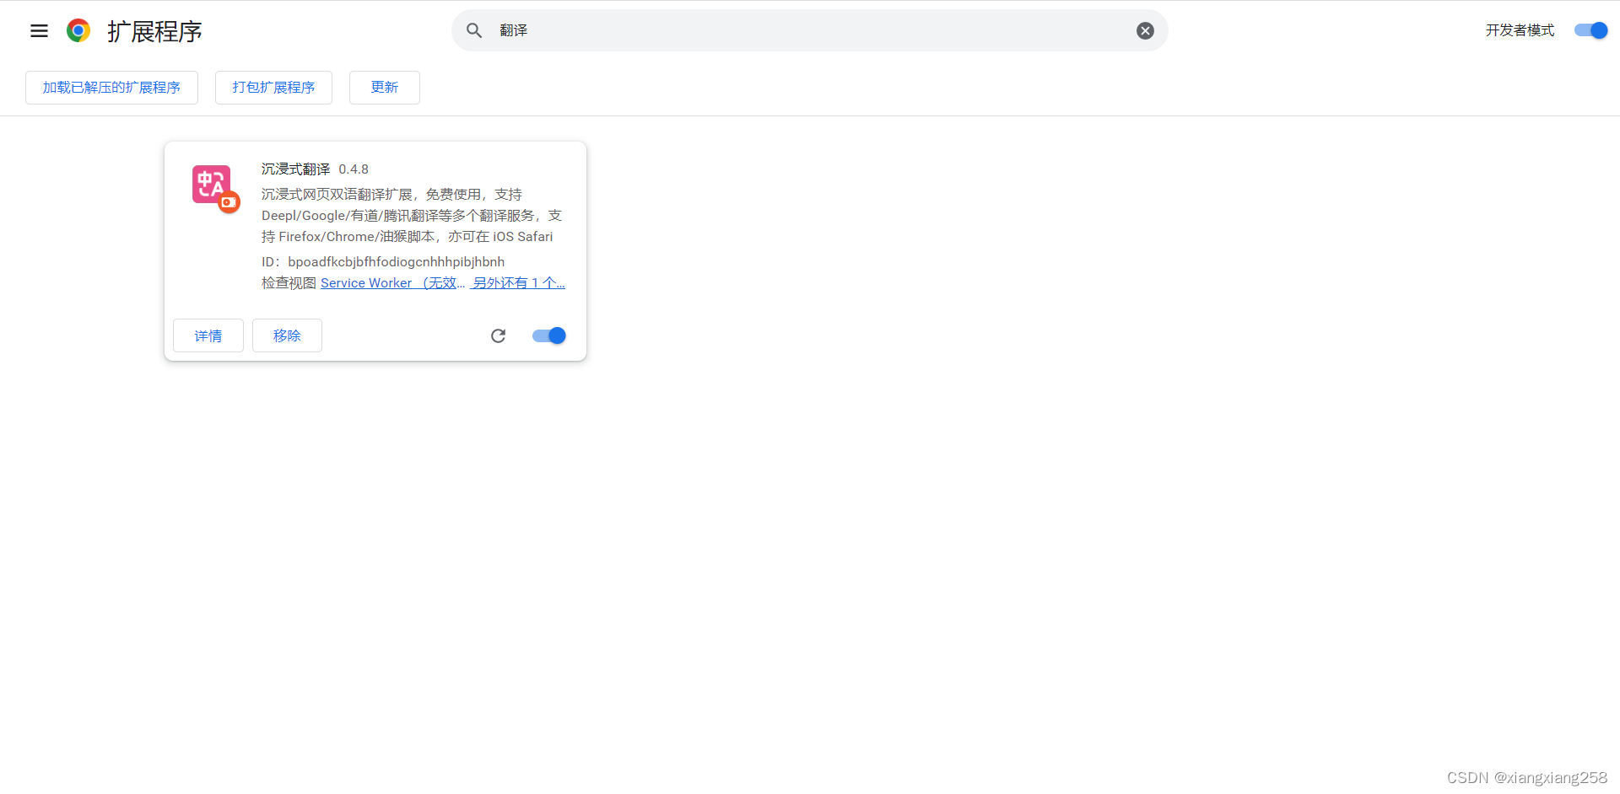Click the 更新 button
Screen dimensions: 1620x794
pos(385,88)
